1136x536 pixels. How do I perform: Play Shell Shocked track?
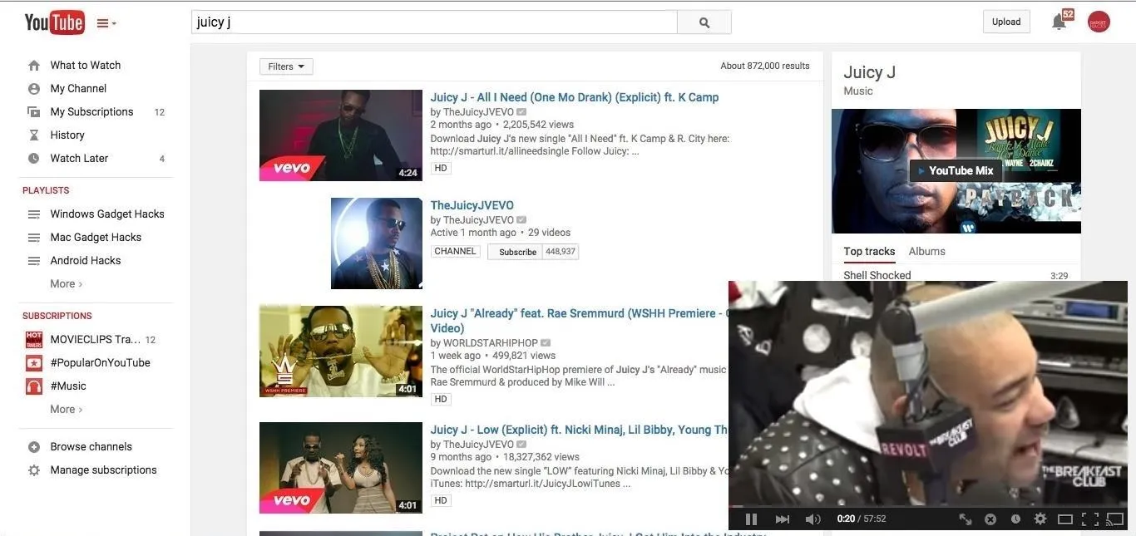[x=877, y=275]
